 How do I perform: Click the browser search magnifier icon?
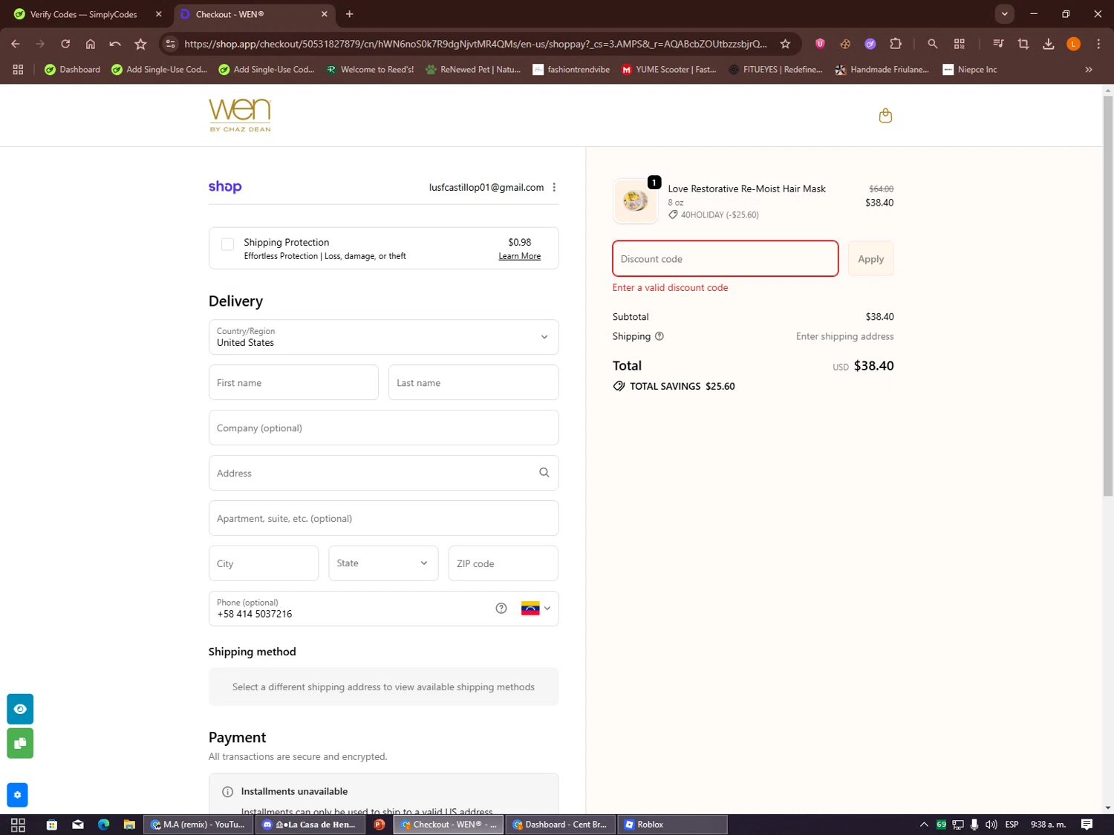click(x=933, y=44)
